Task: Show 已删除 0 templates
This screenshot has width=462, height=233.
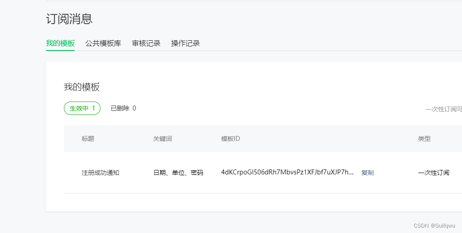Action: [123, 108]
